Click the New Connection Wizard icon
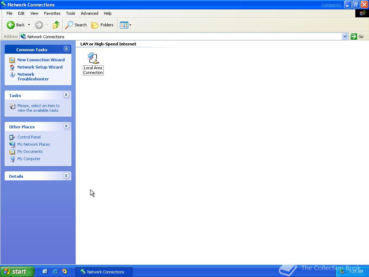Screen dimensions: 369x277 [12, 60]
